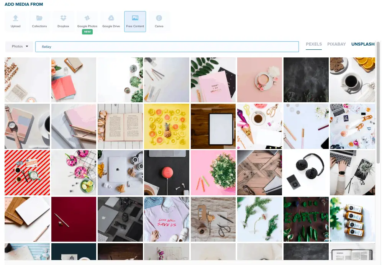Select Google Photos media source
Viewport: 382px width, 265px height.
pyautogui.click(x=87, y=21)
